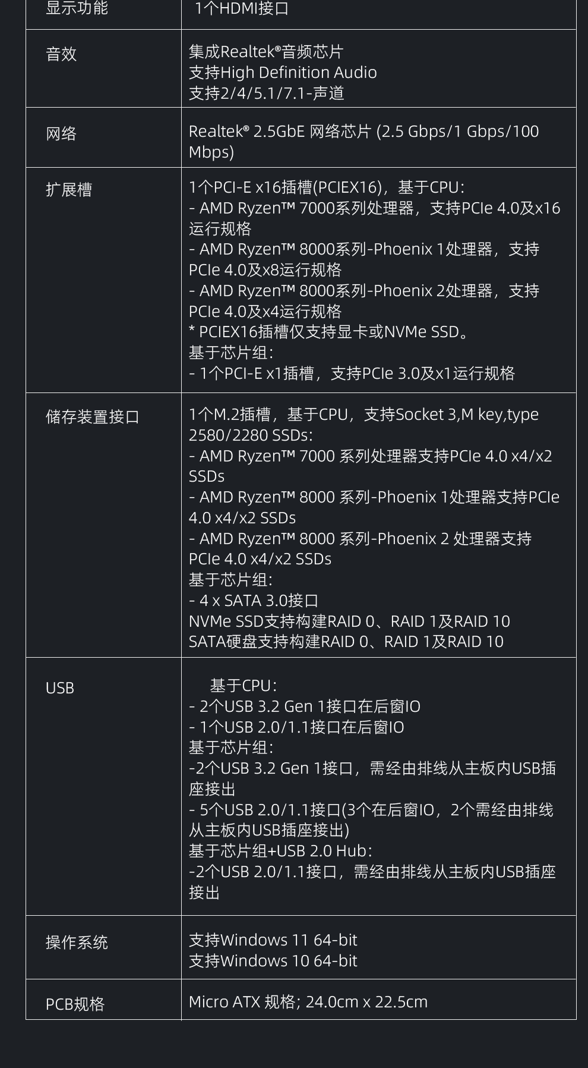Image resolution: width=588 pixels, height=1068 pixels.
Task: Click the PCB规格 row label
Action: pyautogui.click(x=75, y=1004)
